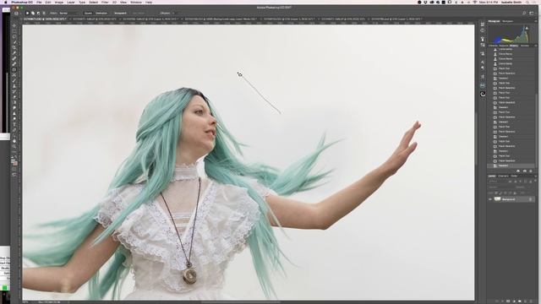The height and width of the screenshot is (304, 541).
Task: Switch to the Paths tab
Action: click(514, 176)
